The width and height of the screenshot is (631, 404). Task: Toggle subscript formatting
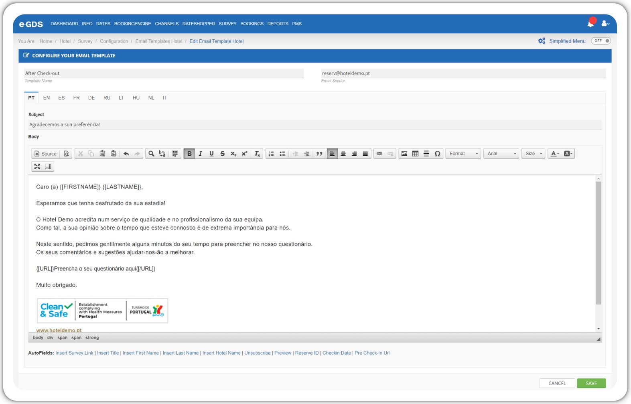point(233,154)
